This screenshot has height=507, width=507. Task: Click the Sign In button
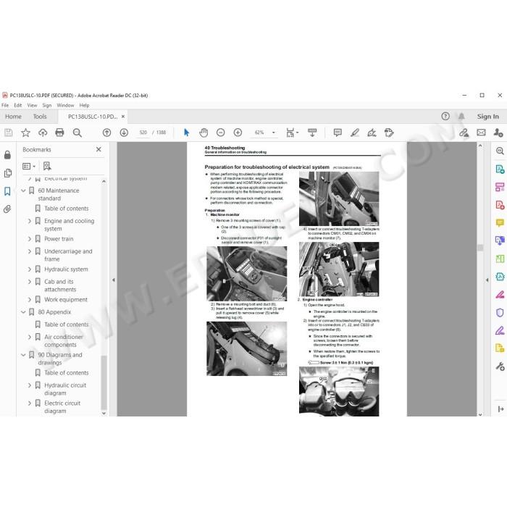(488, 117)
